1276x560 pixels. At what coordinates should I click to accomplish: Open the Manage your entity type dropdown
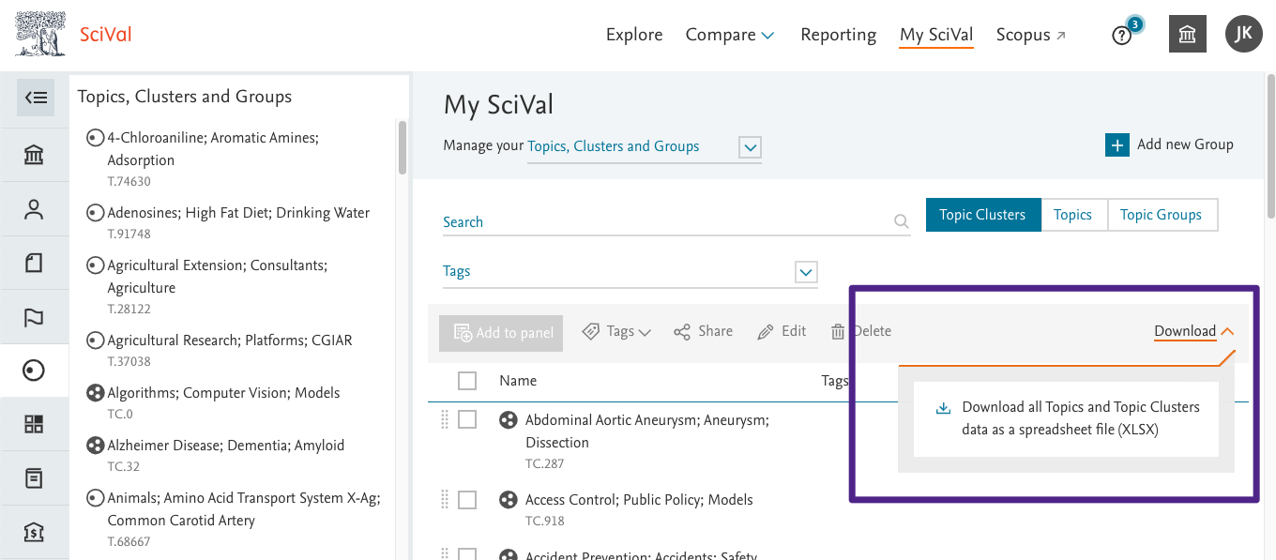[750, 147]
